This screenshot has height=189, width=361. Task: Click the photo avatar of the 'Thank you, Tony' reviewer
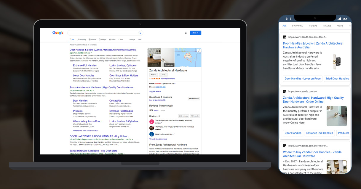click(151, 128)
